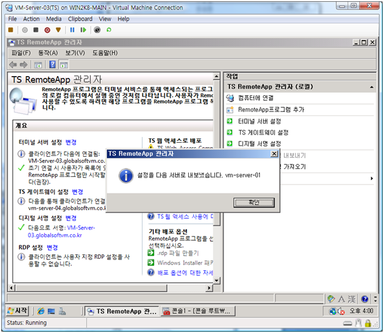Image resolution: width=384 pixels, height=333 pixels.
Task: Open the 보기(V) menu
Action: click(75, 53)
